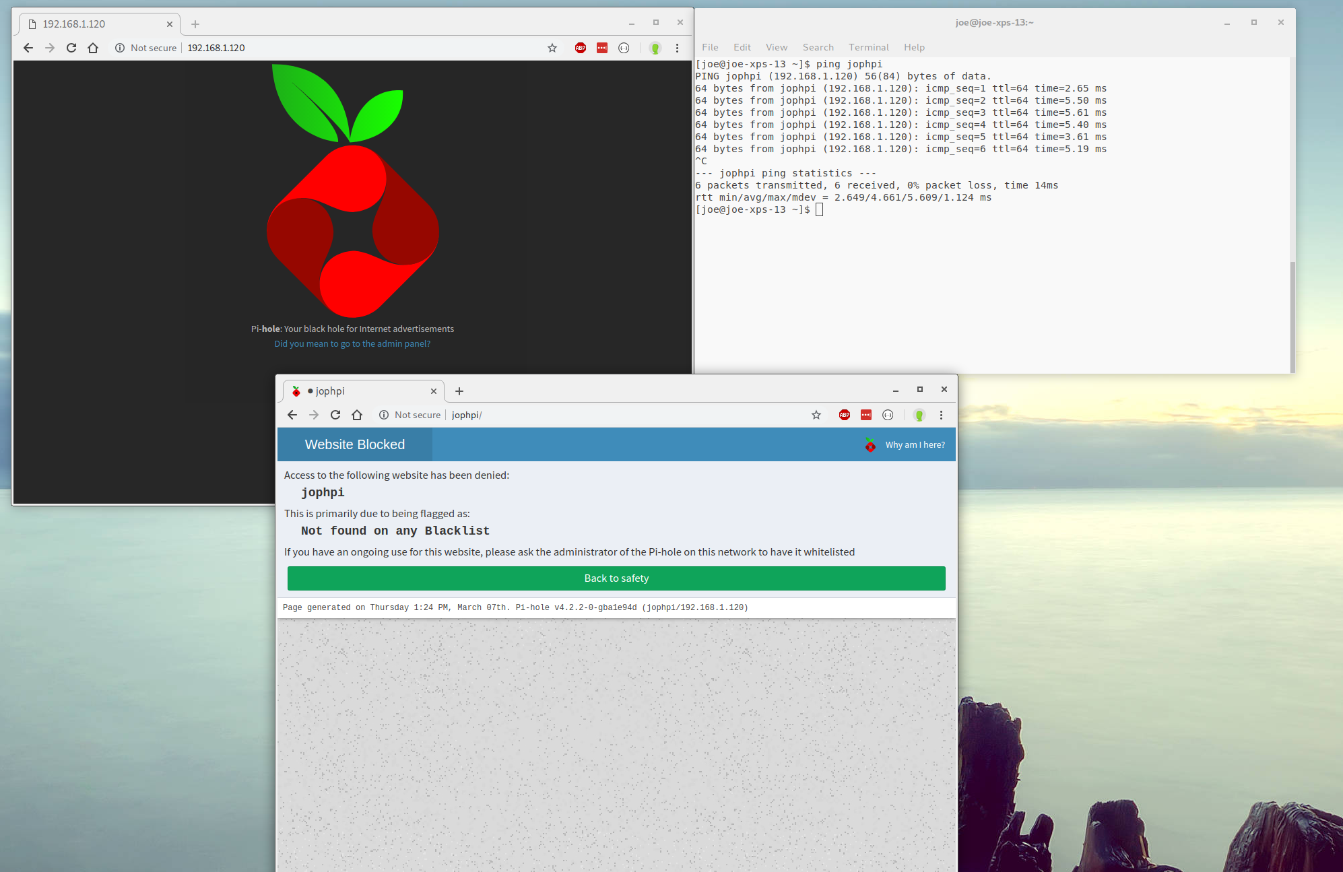Open the Search menu in terminal

pos(818,47)
